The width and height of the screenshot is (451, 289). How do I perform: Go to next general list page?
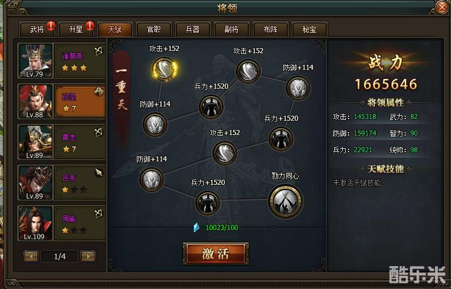pos(88,256)
